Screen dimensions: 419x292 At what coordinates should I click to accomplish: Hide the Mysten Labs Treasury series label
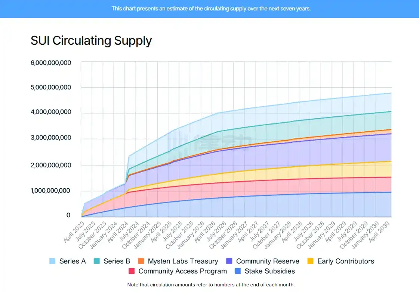tap(183, 261)
